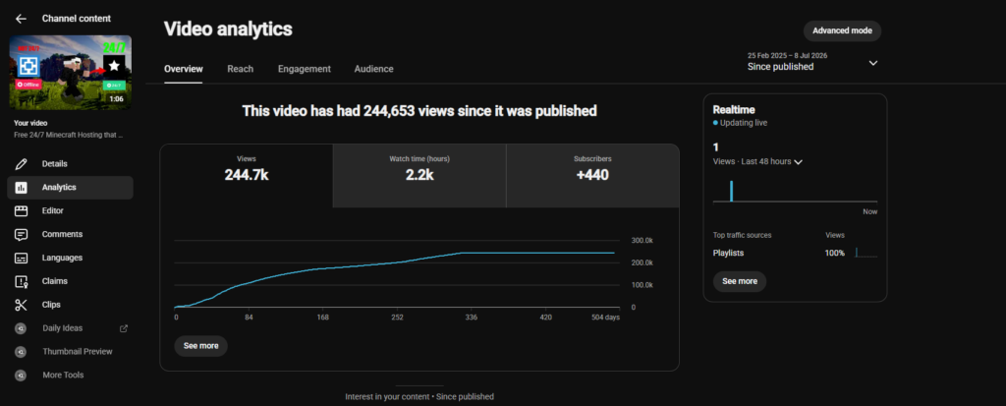The height and width of the screenshot is (406, 1006).
Task: Click the 25 Feb 2025 – 8 Jul 2026 date text
Action: [x=787, y=55]
